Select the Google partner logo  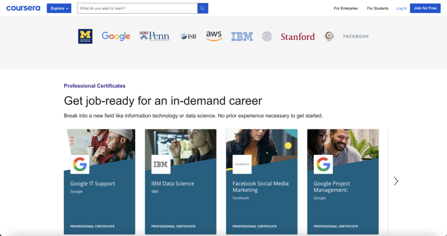click(116, 36)
